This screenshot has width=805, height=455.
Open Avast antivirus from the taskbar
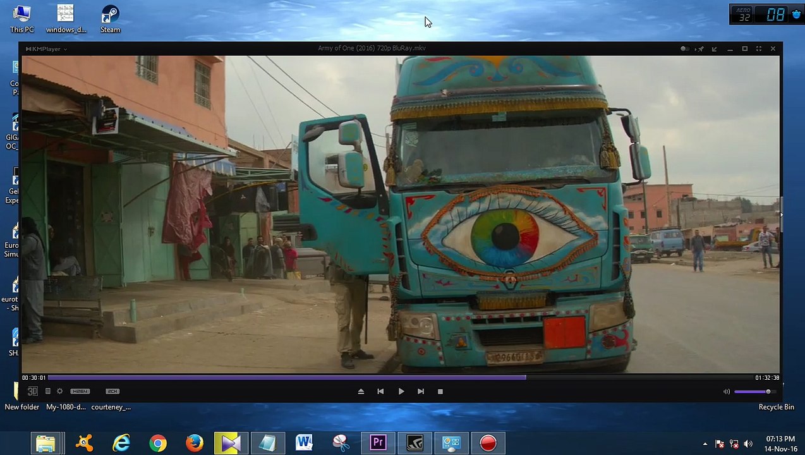point(84,443)
